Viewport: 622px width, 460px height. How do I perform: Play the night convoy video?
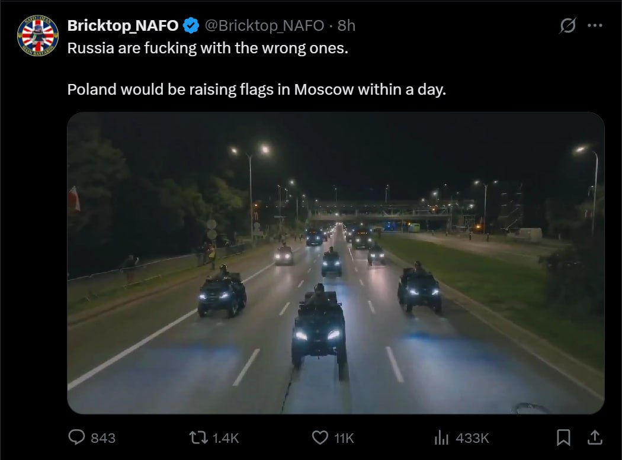(x=335, y=263)
